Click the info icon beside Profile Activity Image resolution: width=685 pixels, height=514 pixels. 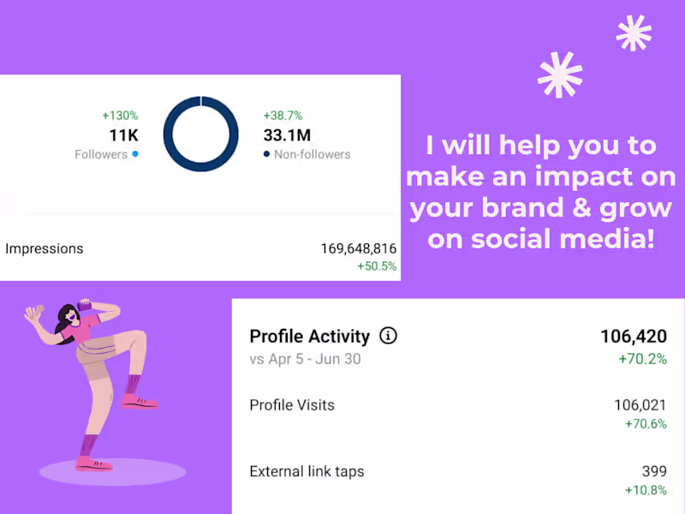388,336
